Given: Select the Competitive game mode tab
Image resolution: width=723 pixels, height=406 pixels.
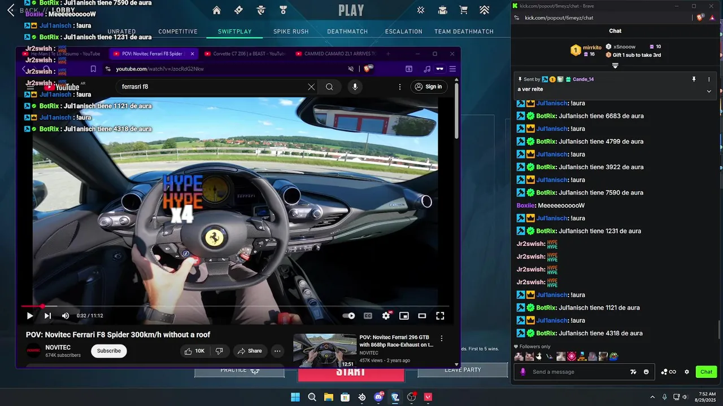Looking at the screenshot, I should (178, 32).
